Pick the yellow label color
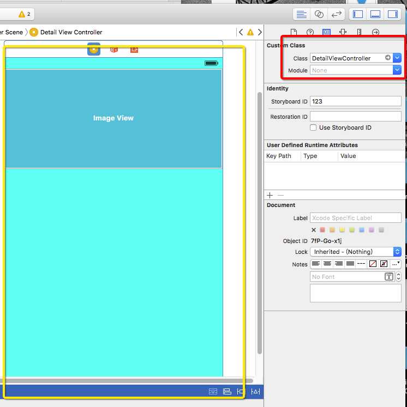 click(x=342, y=230)
